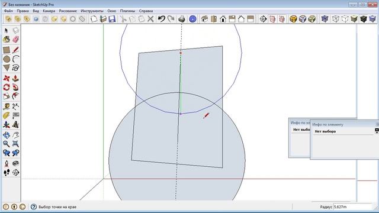Select the arrow Select tool
379x213 pixels.
[7, 30]
